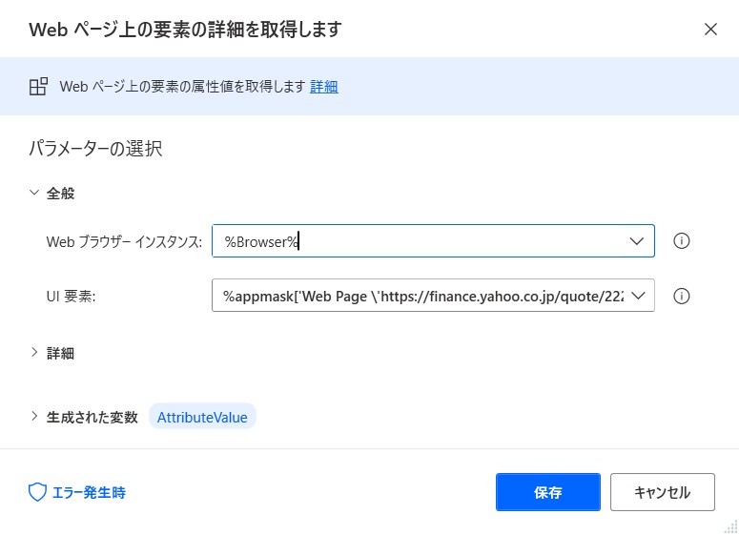This screenshot has width=739, height=535.
Task: Close the dialog with the X icon
Action: (x=710, y=30)
